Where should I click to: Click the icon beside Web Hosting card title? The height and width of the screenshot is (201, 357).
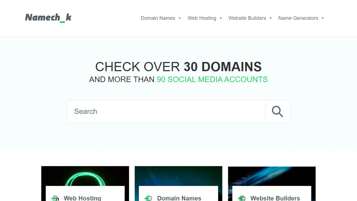click(55, 198)
